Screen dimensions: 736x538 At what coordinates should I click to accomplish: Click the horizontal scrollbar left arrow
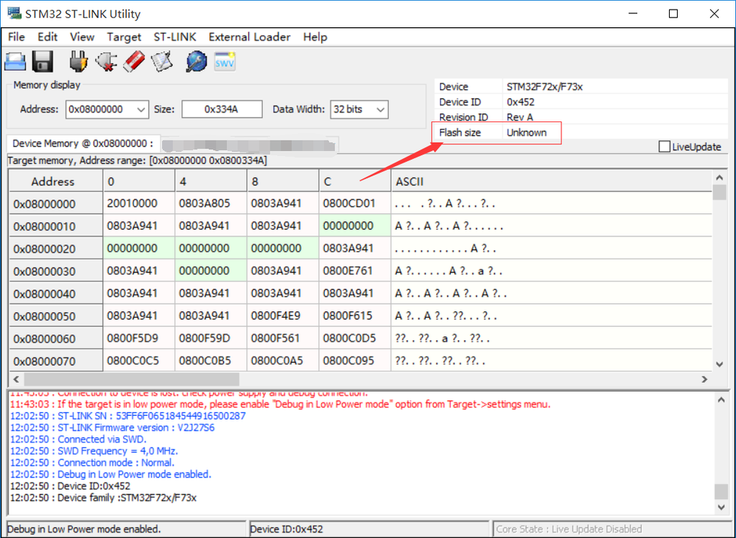coord(16,379)
